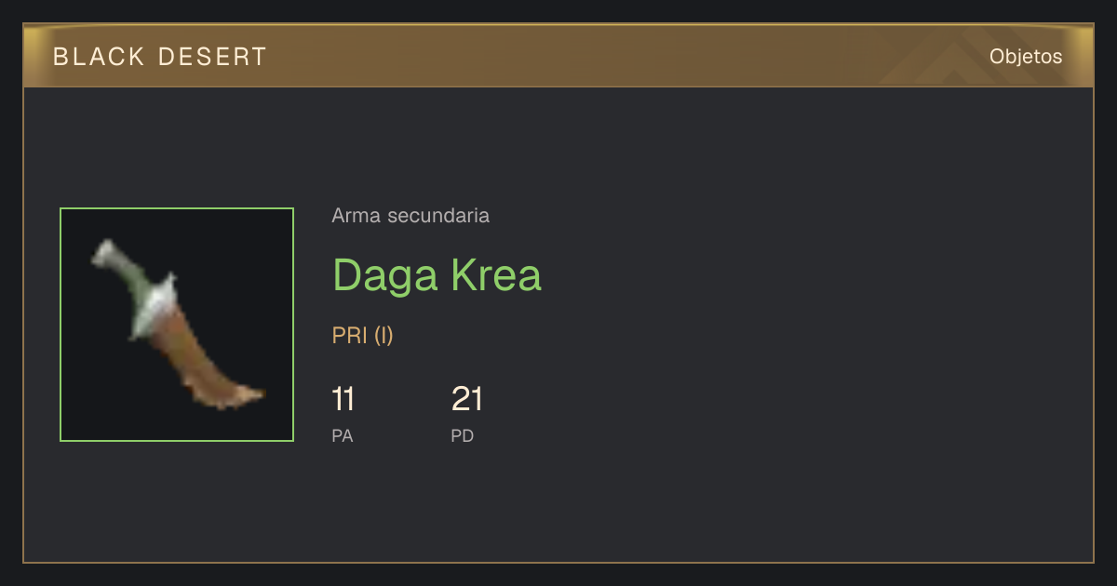
Task: Click the PD stat label
Action: click(463, 435)
